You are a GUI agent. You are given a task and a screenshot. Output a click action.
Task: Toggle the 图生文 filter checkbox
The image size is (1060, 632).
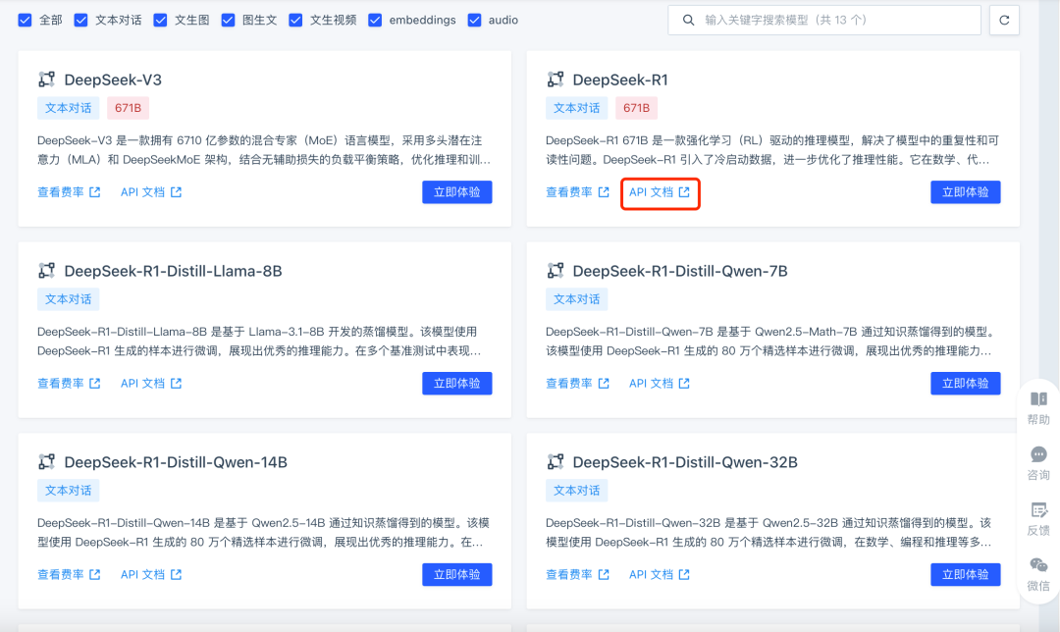(x=228, y=21)
